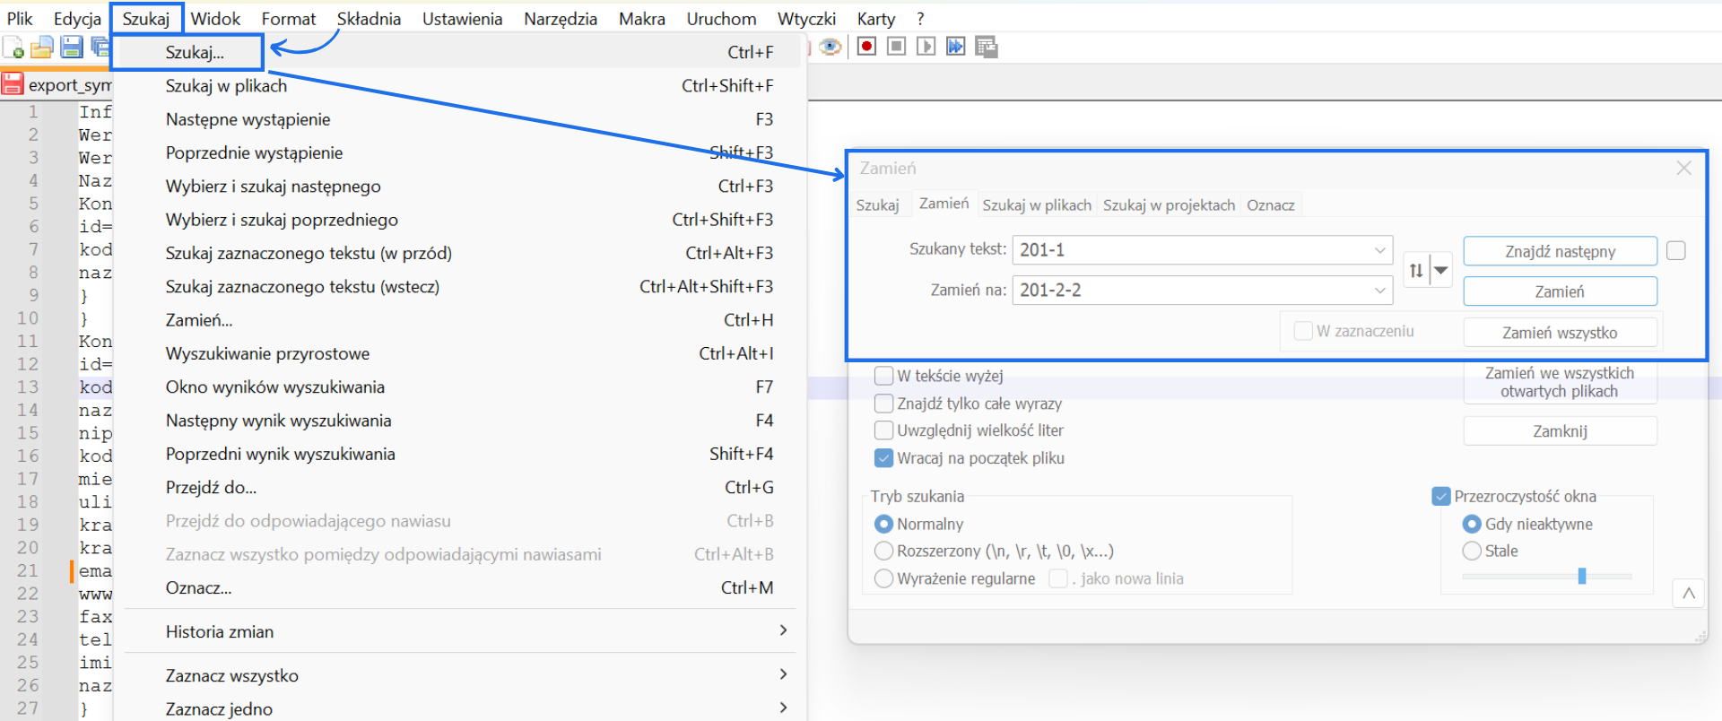1722x721 pixels.
Task: Toggle Przezroczystość okna checkbox
Action: (1441, 496)
